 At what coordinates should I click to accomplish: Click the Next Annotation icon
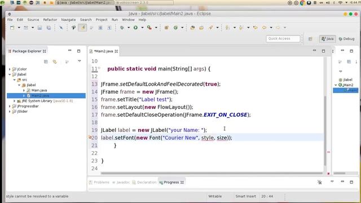click(x=227, y=28)
